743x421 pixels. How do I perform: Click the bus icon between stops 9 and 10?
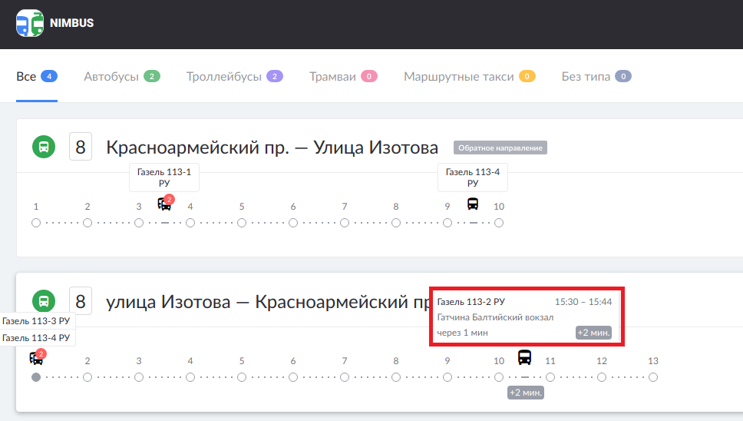pos(473,204)
